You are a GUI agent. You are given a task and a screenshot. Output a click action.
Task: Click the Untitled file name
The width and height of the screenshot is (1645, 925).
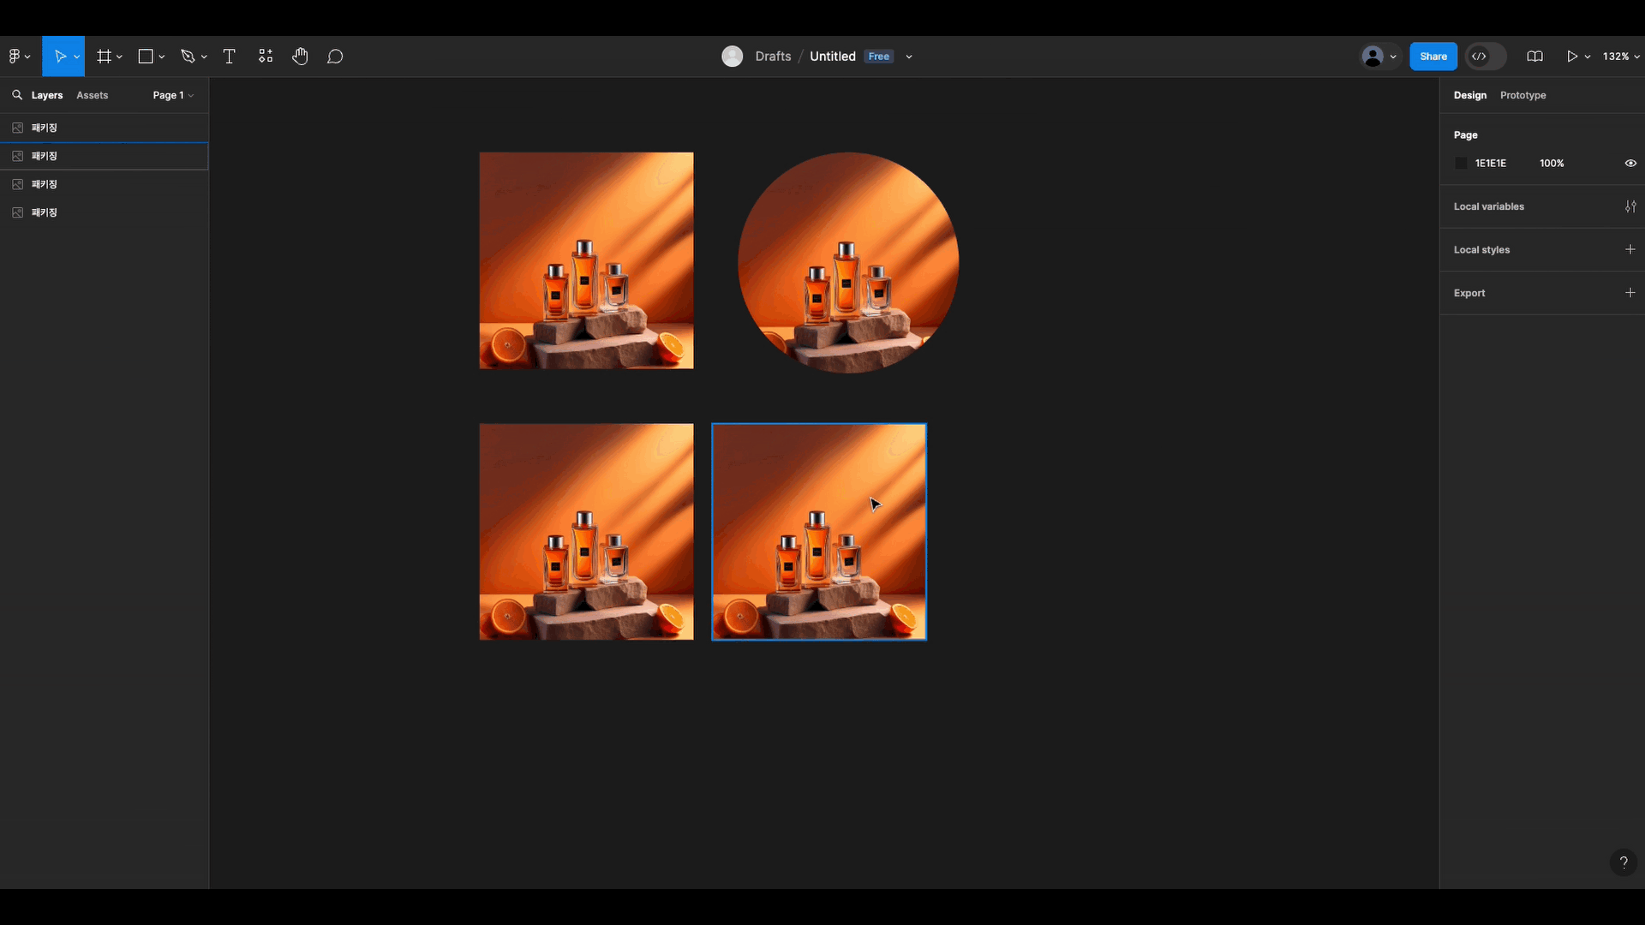pyautogui.click(x=833, y=57)
